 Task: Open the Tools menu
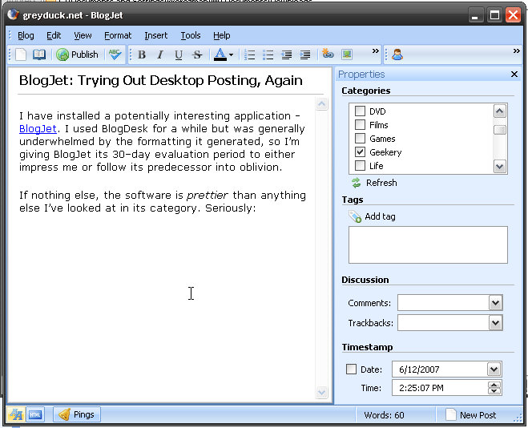190,35
